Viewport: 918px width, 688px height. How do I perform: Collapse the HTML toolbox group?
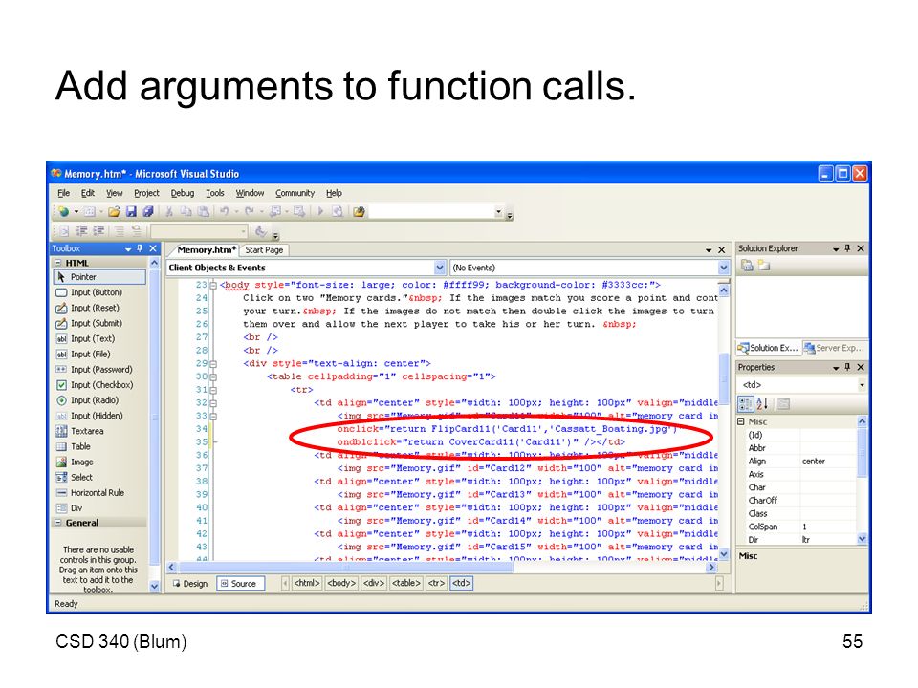[58, 264]
